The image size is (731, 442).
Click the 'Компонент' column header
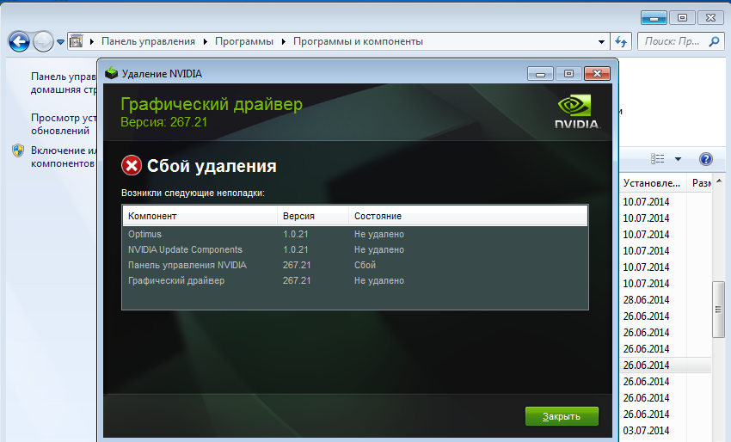coord(200,216)
